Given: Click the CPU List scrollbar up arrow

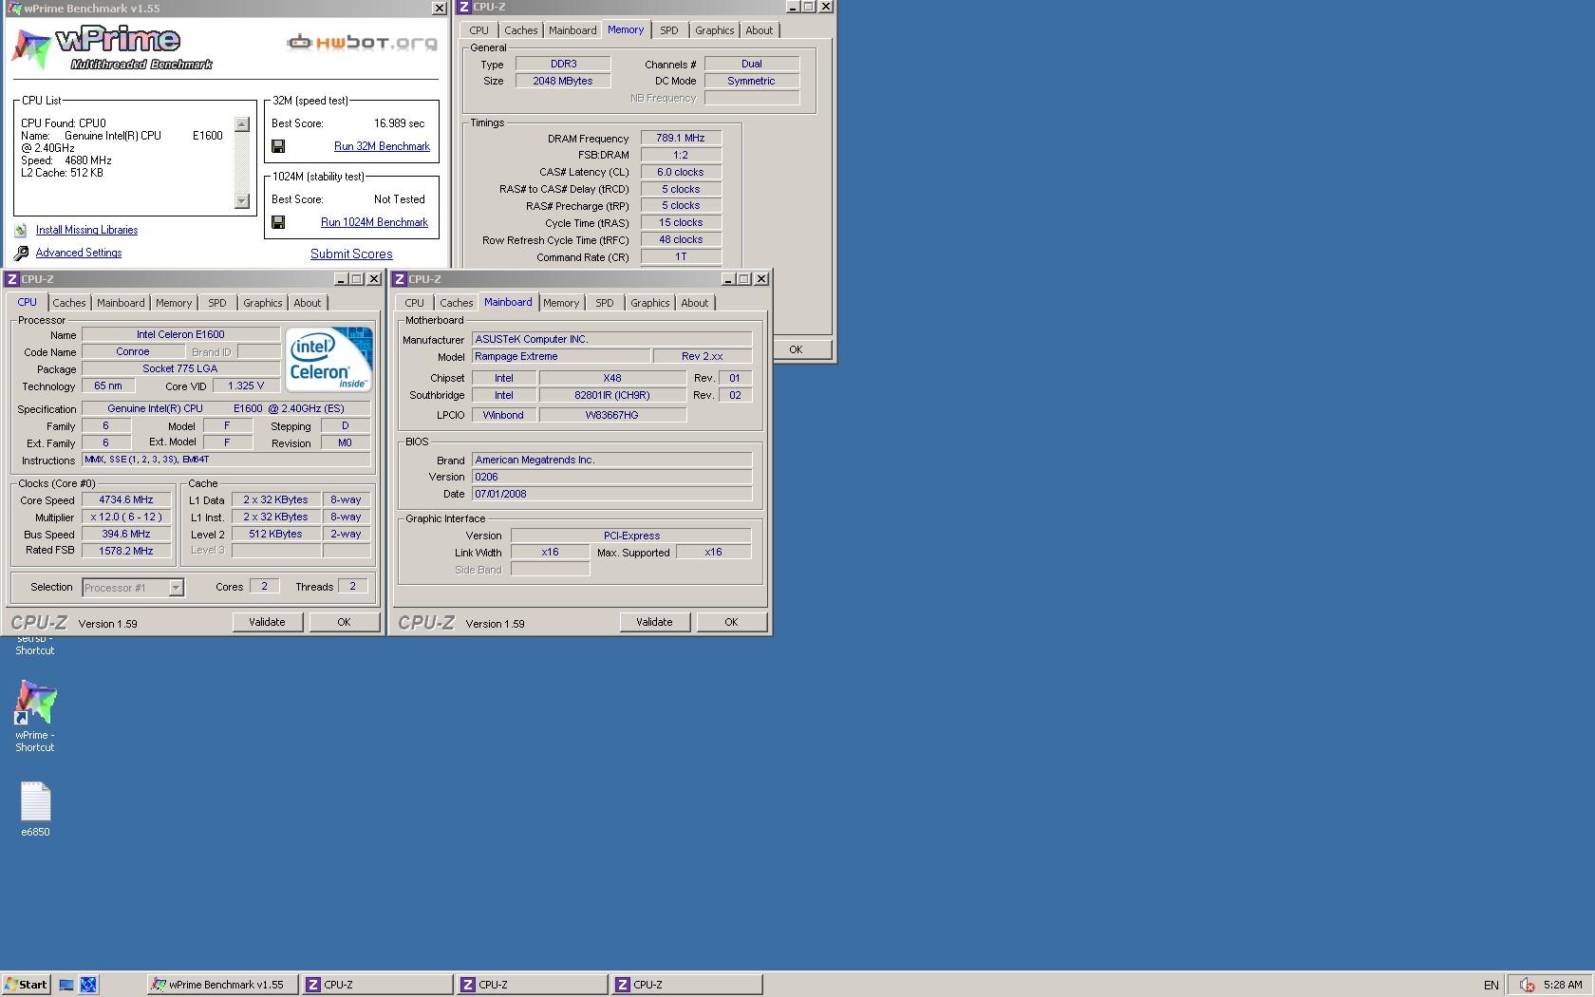Looking at the screenshot, I should (241, 124).
